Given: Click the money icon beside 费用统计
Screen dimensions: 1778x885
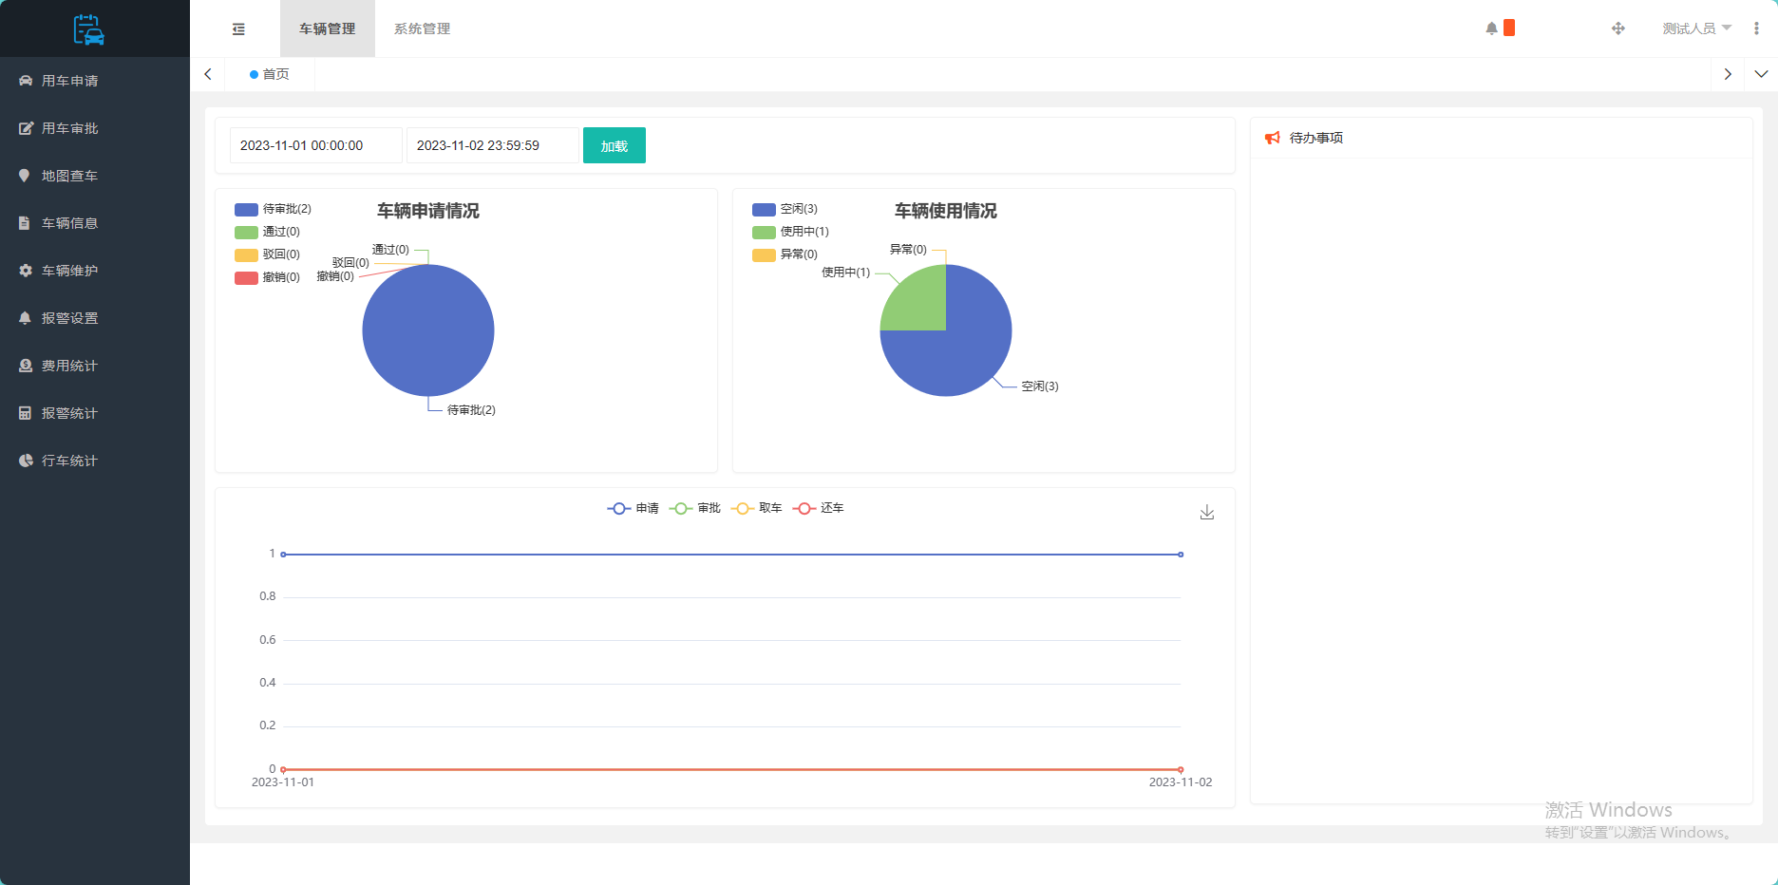Looking at the screenshot, I should (x=26, y=366).
